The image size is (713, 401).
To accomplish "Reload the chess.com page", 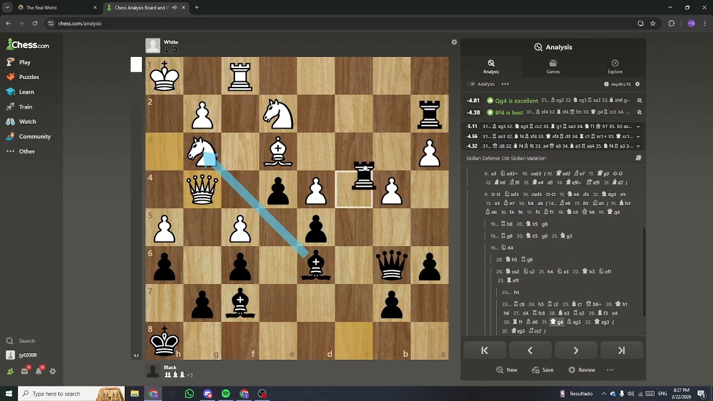I will [x=35, y=23].
